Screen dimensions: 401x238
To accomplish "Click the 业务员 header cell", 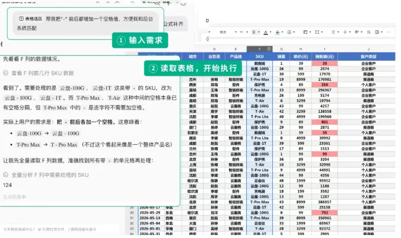I will [x=214, y=56].
